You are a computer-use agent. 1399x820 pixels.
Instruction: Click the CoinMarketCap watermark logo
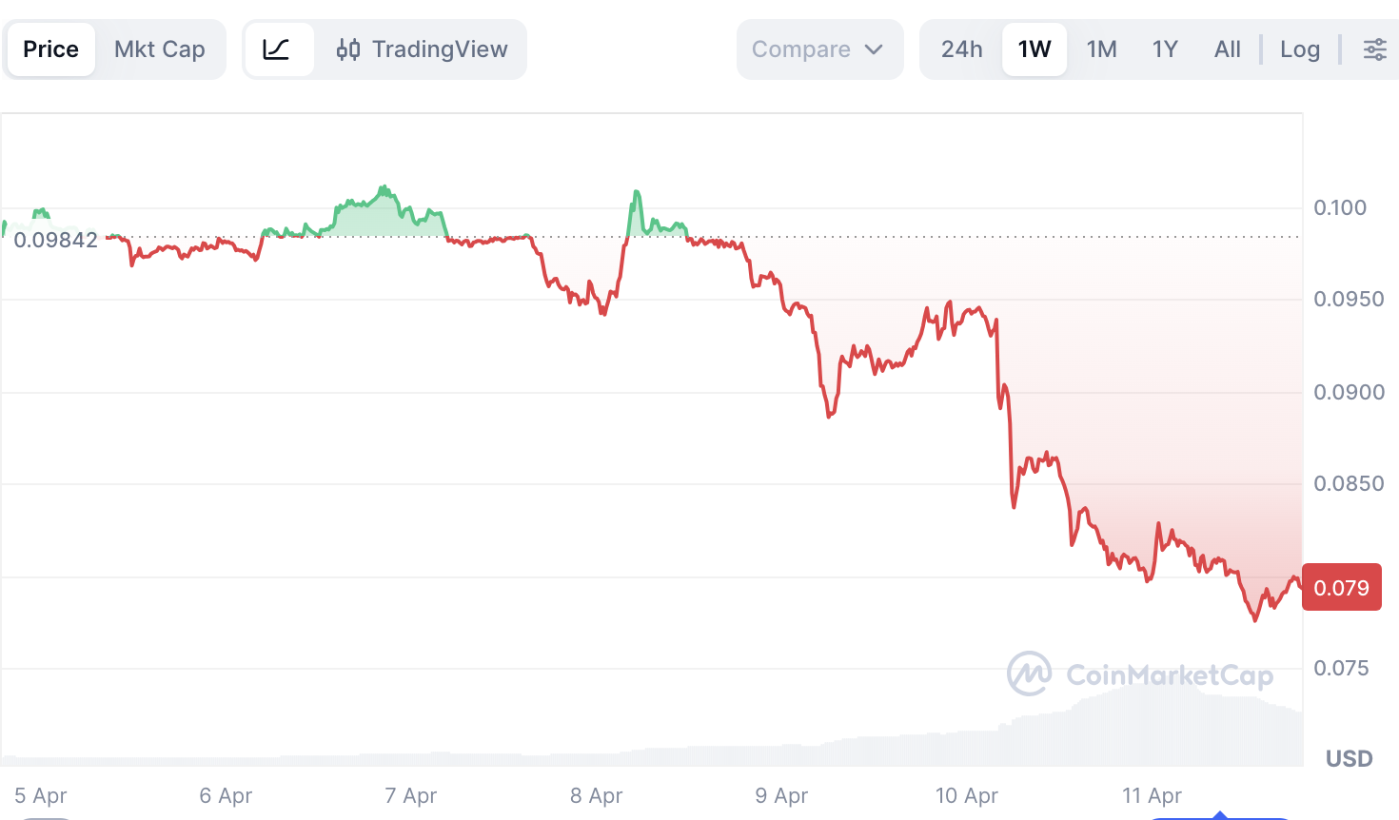click(x=1030, y=674)
